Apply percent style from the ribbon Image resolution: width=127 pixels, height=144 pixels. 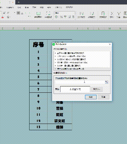tap(61, 17)
